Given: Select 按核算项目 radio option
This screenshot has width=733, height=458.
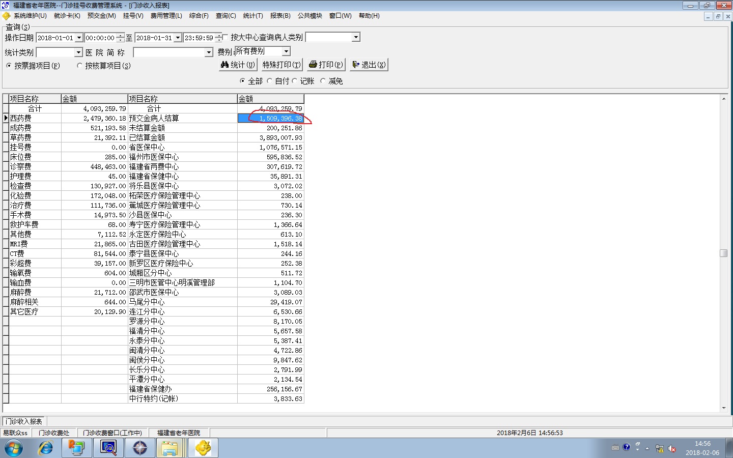Looking at the screenshot, I should (x=79, y=66).
